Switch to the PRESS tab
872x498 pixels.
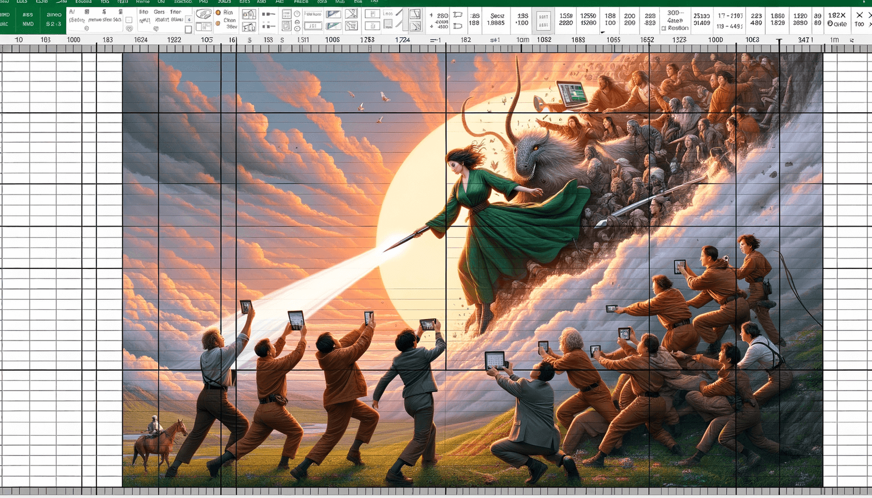[x=301, y=2]
